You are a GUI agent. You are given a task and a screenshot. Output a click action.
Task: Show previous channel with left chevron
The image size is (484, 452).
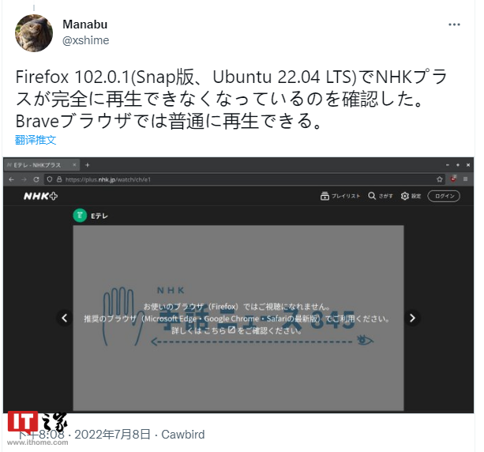click(x=65, y=318)
